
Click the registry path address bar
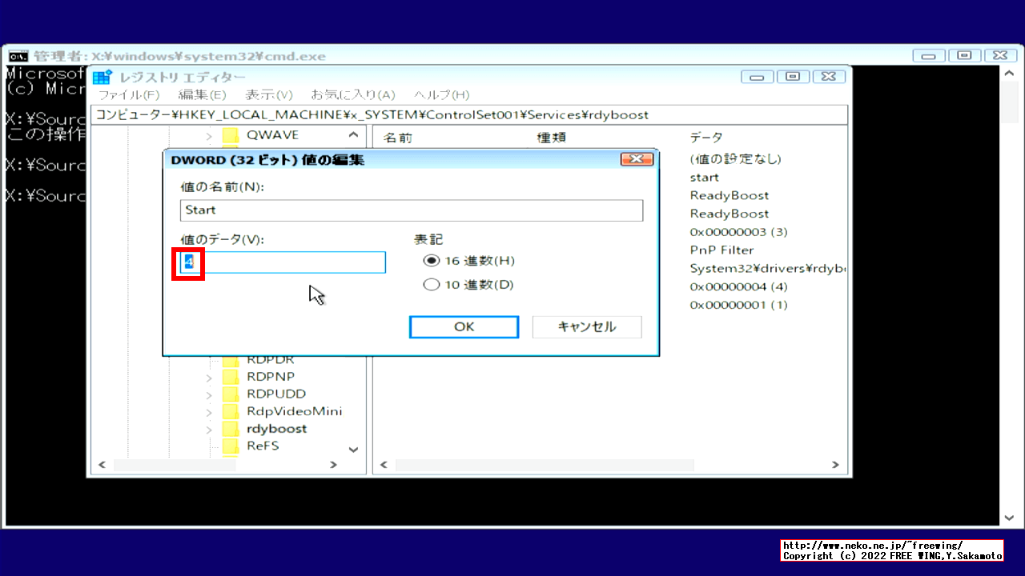[468, 114]
